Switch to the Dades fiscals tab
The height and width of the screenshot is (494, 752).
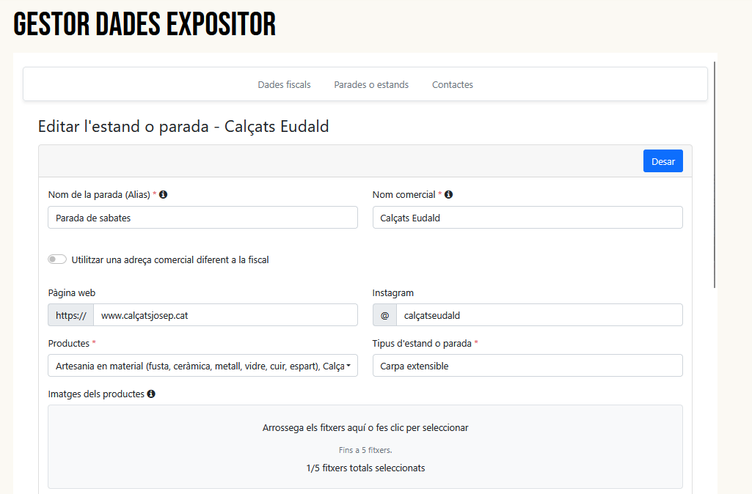[x=284, y=85]
